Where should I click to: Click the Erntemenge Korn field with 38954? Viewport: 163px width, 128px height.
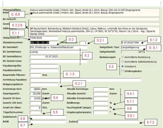[35, 89]
